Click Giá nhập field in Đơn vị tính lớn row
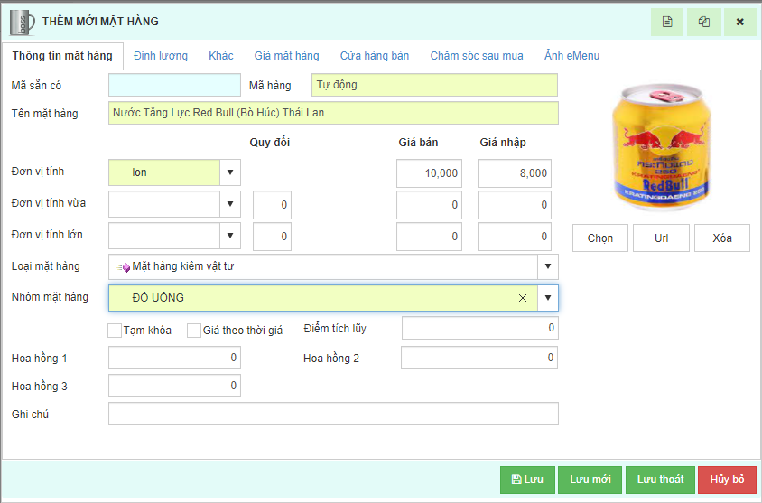This screenshot has width=762, height=503. coord(514,237)
